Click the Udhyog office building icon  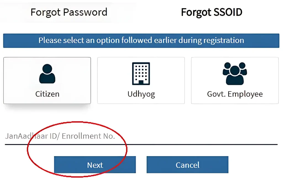(x=141, y=74)
